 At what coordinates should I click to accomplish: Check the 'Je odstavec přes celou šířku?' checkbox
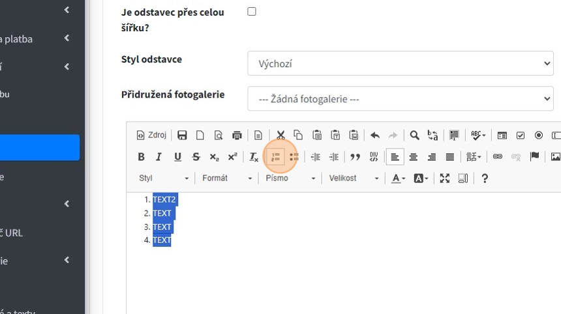252,12
